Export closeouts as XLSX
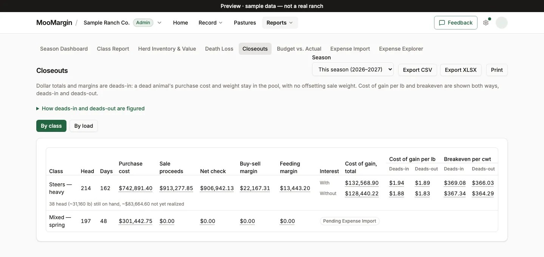The width and height of the screenshot is (544, 257). [461, 70]
